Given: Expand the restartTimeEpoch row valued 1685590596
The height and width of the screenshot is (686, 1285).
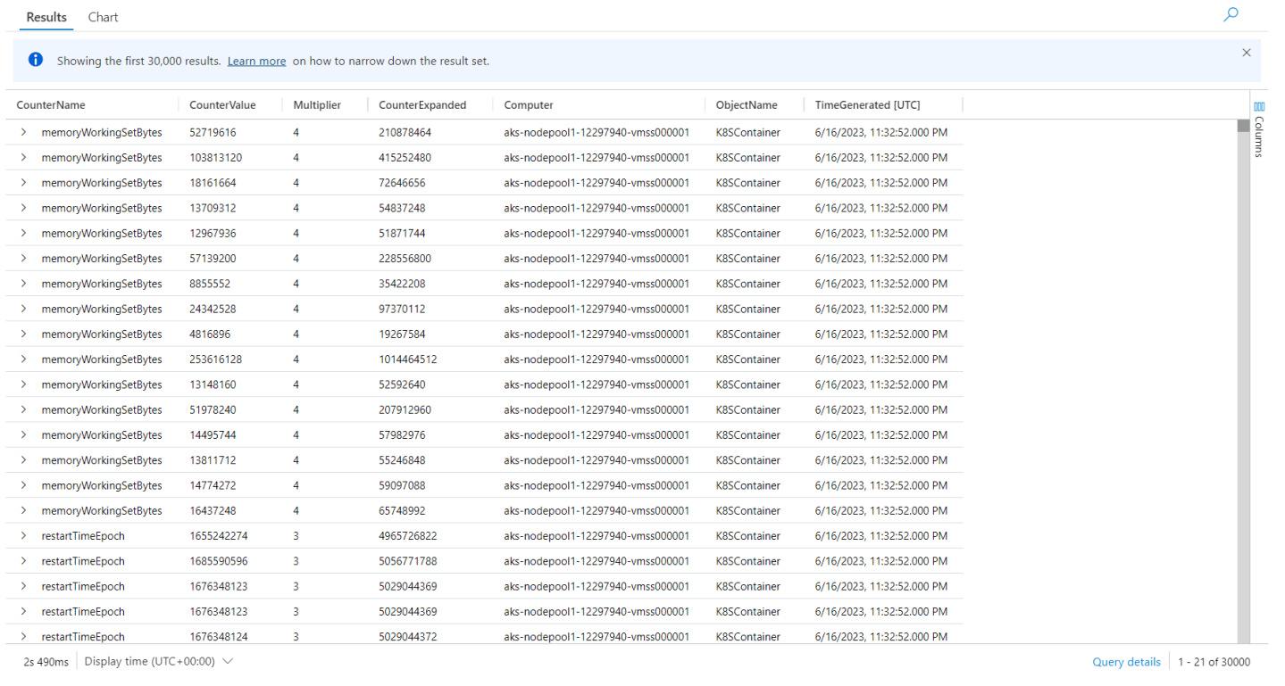Looking at the screenshot, I should pyautogui.click(x=23, y=561).
